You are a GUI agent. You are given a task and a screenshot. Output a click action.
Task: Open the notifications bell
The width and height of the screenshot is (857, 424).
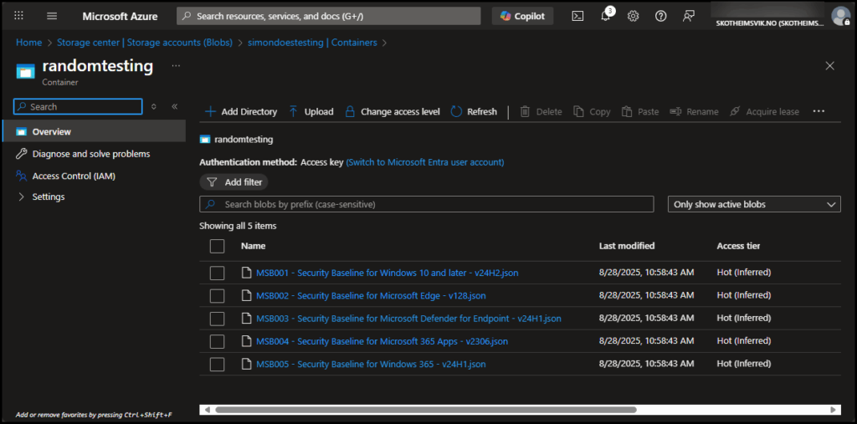click(x=606, y=15)
